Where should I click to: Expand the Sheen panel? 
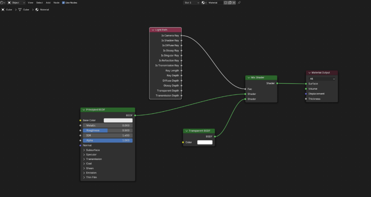coord(84,168)
